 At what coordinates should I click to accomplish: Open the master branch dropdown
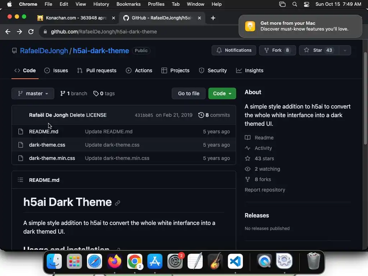tap(33, 93)
